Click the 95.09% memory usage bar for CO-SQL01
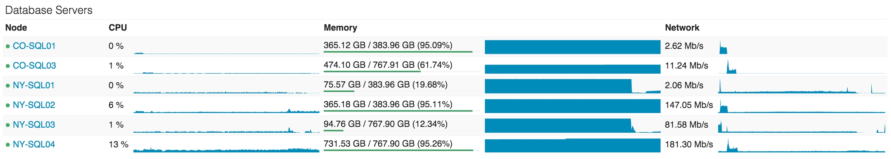The image size is (891, 159). tap(398, 51)
